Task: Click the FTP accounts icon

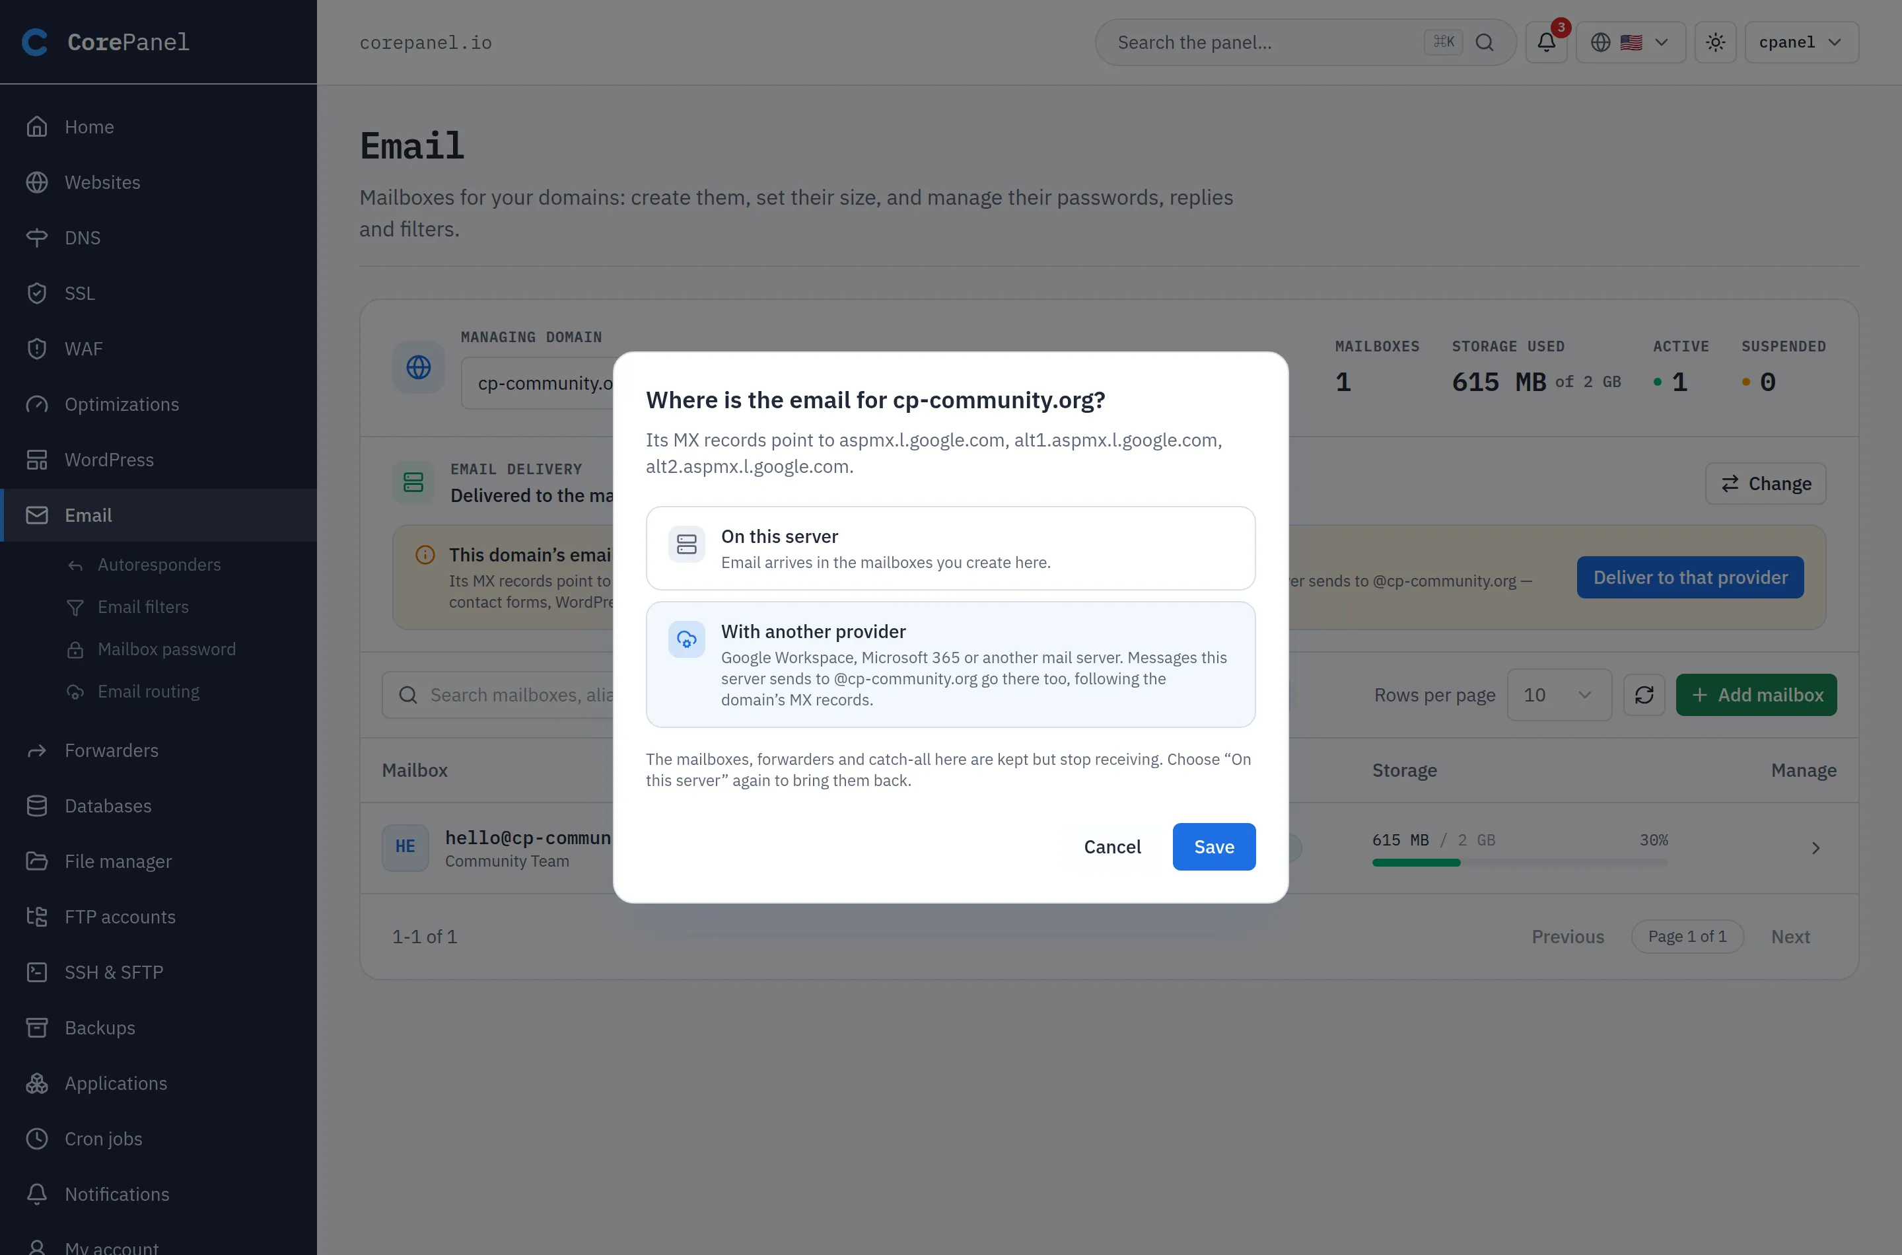Action: 37,917
